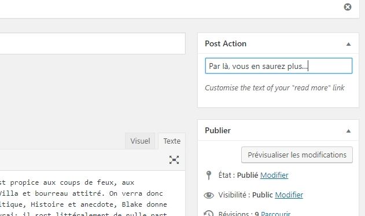
Task: Click Prévisualiser les modifications button
Action: pyautogui.click(x=297, y=155)
